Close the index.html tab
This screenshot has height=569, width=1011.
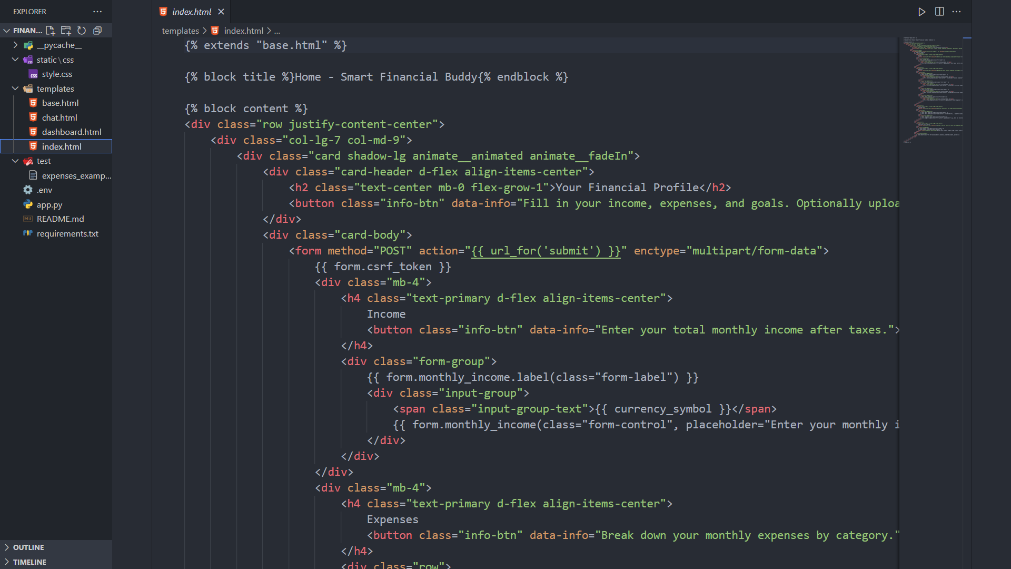221,12
